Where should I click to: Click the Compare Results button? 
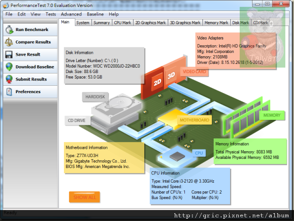pos(31,42)
